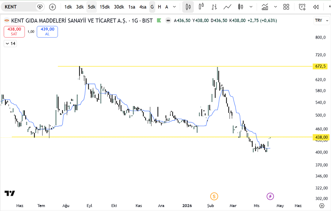Select the shaded candle chart type icon
331x211 pixels.
[x=240, y=7]
